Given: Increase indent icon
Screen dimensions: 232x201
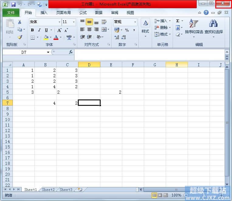Looking at the screenshot, I should point(89,37).
